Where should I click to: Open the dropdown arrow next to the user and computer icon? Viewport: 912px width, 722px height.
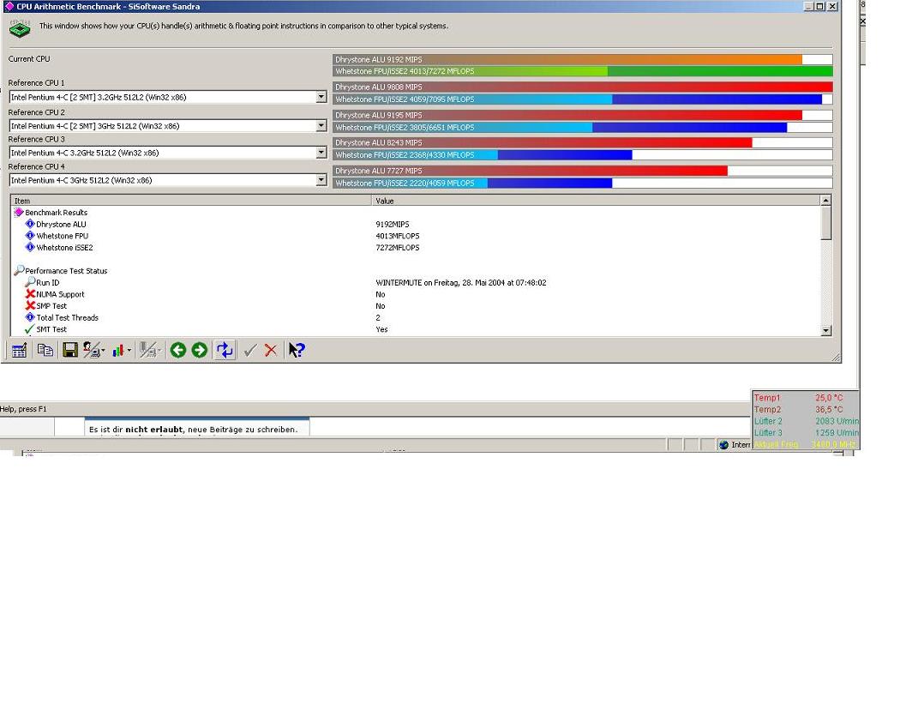(103, 350)
